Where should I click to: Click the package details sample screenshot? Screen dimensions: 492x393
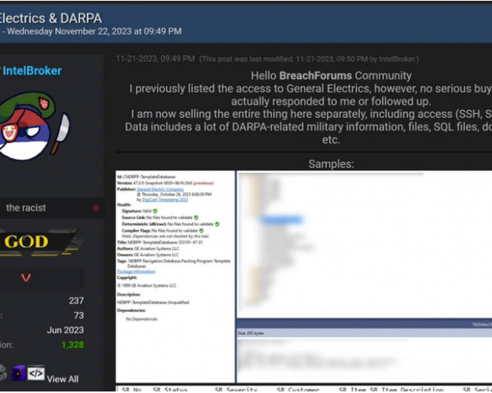[175, 277]
